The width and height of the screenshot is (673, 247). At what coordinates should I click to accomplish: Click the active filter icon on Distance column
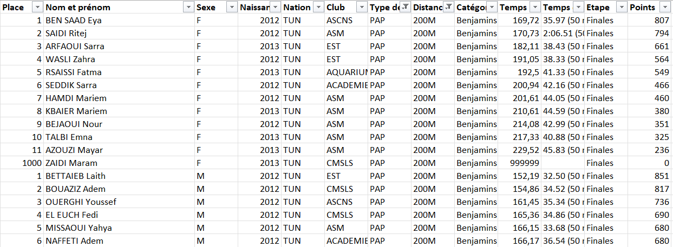tap(448, 7)
